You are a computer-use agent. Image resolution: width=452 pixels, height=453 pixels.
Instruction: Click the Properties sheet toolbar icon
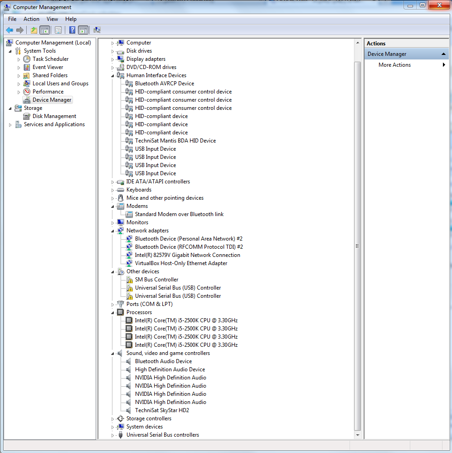tap(58, 30)
